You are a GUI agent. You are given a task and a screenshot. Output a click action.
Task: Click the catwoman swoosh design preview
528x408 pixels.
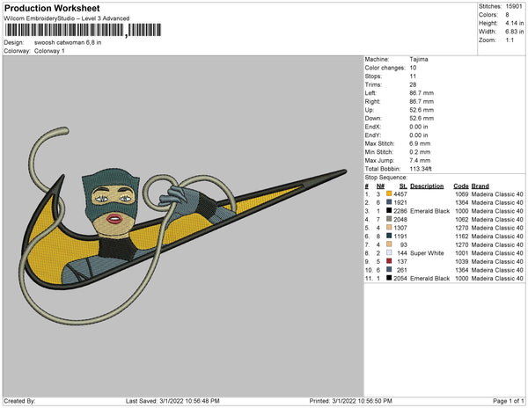pos(183,226)
